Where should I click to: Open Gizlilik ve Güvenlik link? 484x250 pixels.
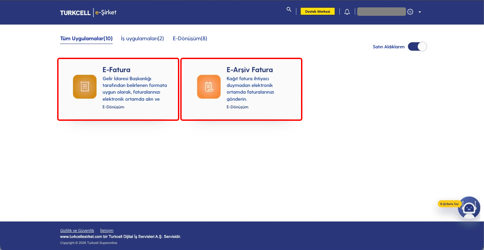pyautogui.click(x=77, y=231)
